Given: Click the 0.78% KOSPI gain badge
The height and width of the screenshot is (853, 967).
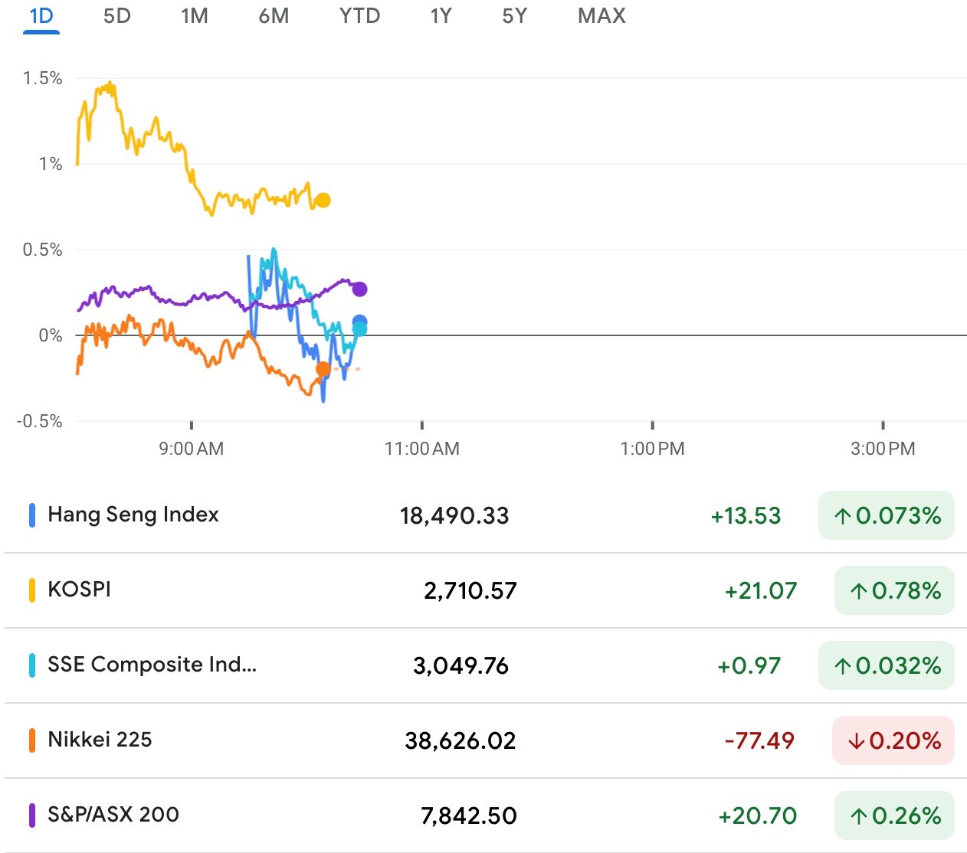Looking at the screenshot, I should click(x=894, y=590).
